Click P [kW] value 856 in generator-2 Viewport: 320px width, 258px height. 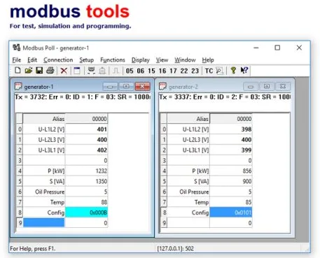click(x=230, y=171)
